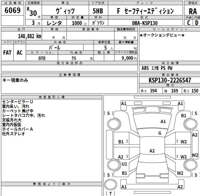Click the sales point ★オークションデビュー★
Image resolution: width=200 pixels, height=196 pixels.
click(x=162, y=35)
